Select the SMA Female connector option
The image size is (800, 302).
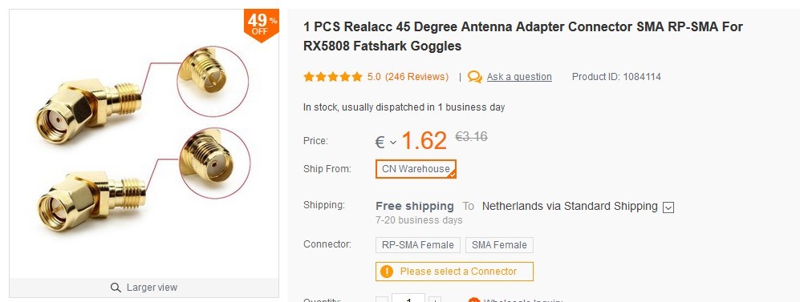499,245
